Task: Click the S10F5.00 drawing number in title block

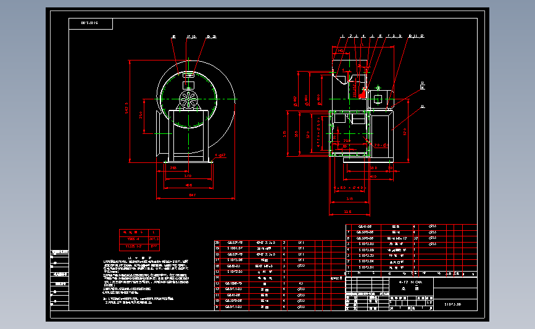Action: [453, 304]
